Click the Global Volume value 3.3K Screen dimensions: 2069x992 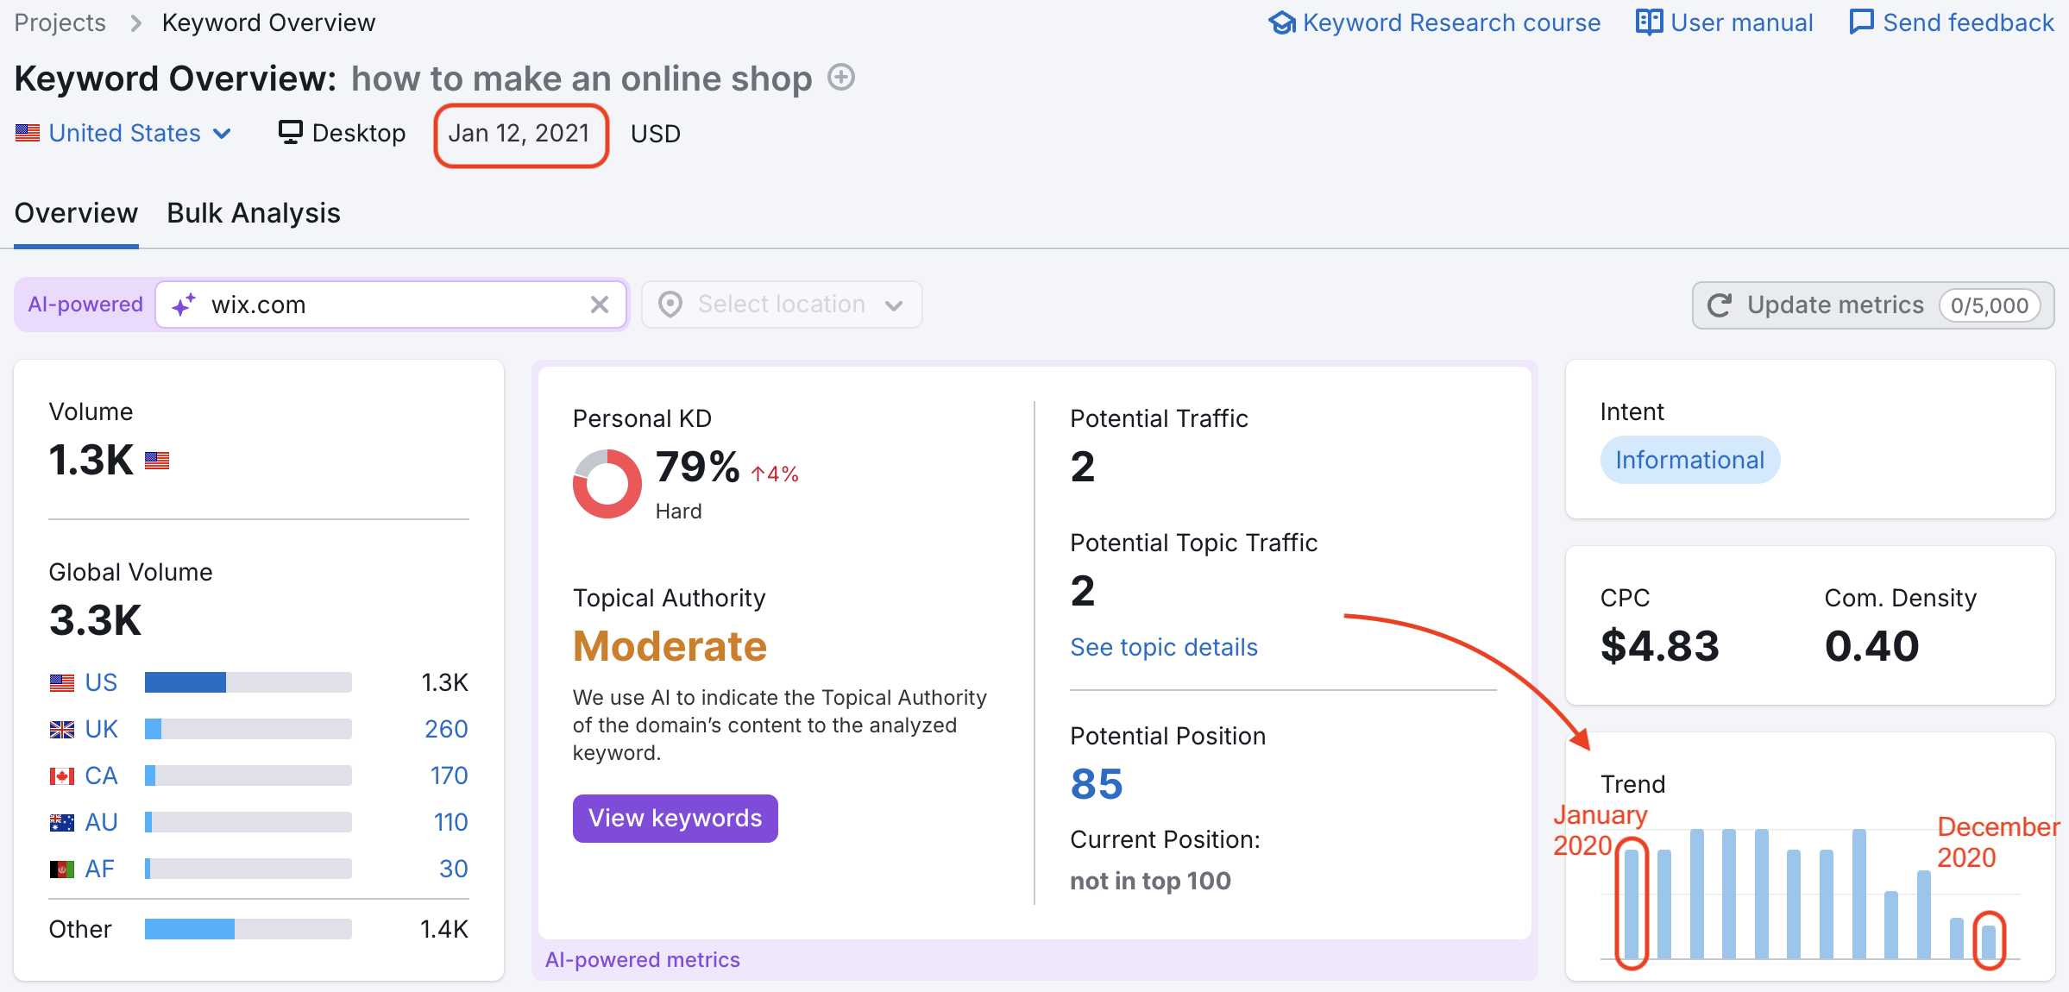pos(95,620)
